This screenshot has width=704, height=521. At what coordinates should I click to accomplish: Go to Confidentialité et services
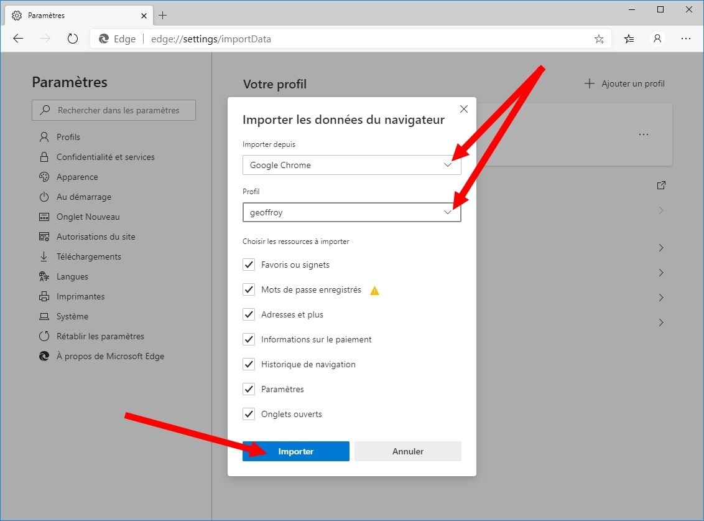[106, 157]
